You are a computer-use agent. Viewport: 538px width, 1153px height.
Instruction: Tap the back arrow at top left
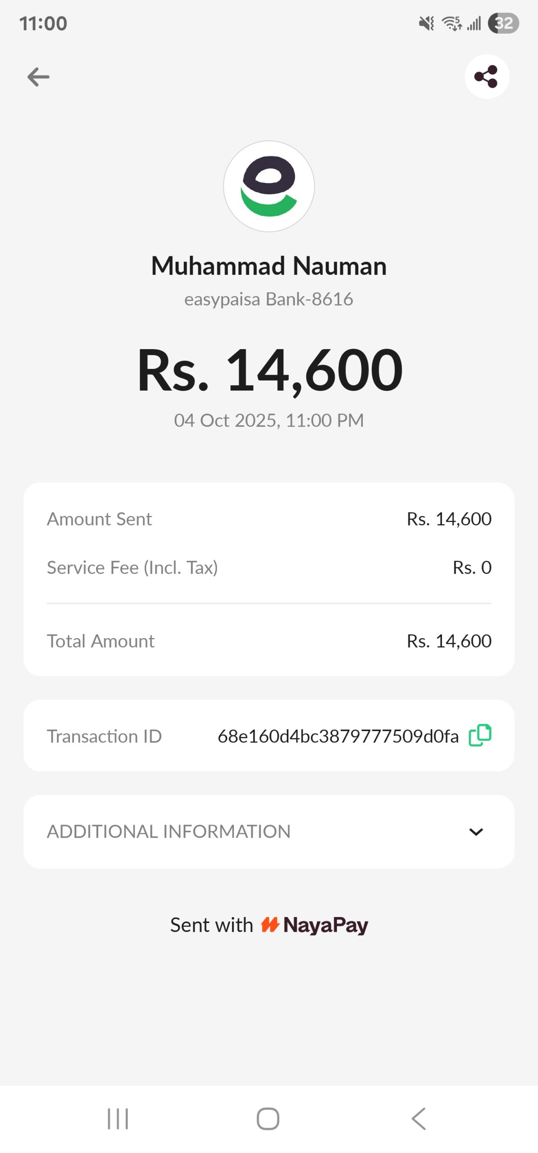click(x=38, y=77)
